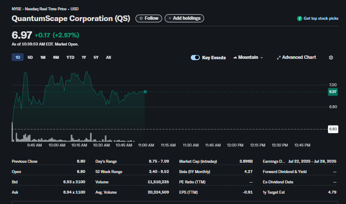
Task: Click the current price dot on chart
Action: click(x=145, y=92)
